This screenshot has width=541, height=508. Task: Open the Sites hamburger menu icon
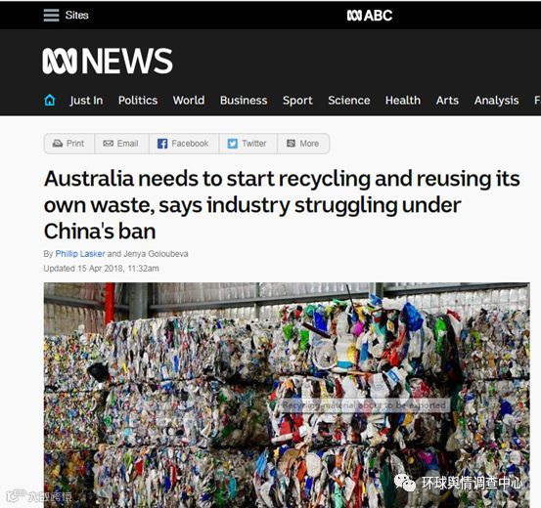point(51,16)
